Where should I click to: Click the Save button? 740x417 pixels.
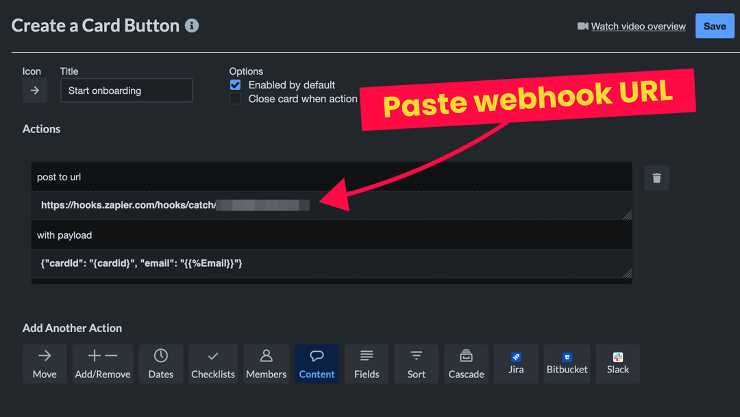[x=715, y=25]
